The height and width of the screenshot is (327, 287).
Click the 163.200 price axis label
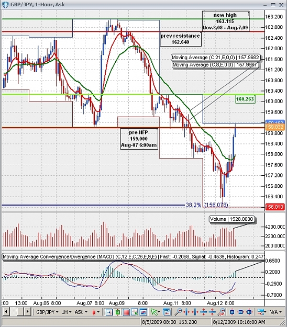275,17
